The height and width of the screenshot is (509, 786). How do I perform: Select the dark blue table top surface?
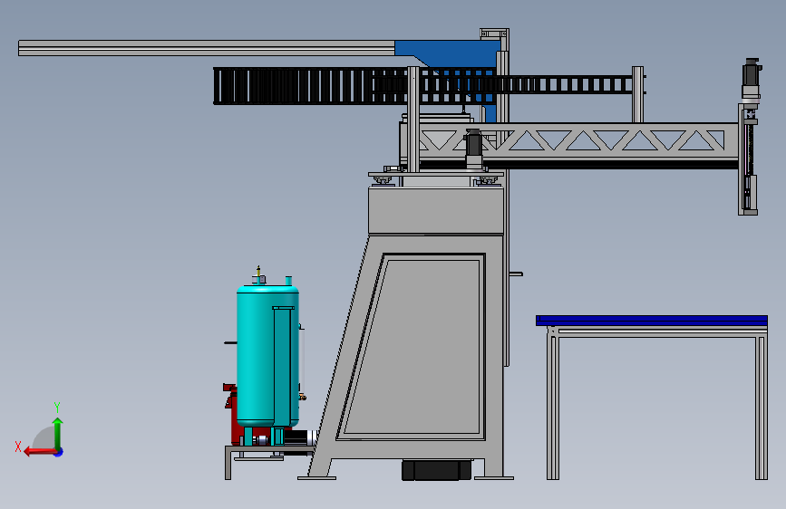[x=652, y=320]
